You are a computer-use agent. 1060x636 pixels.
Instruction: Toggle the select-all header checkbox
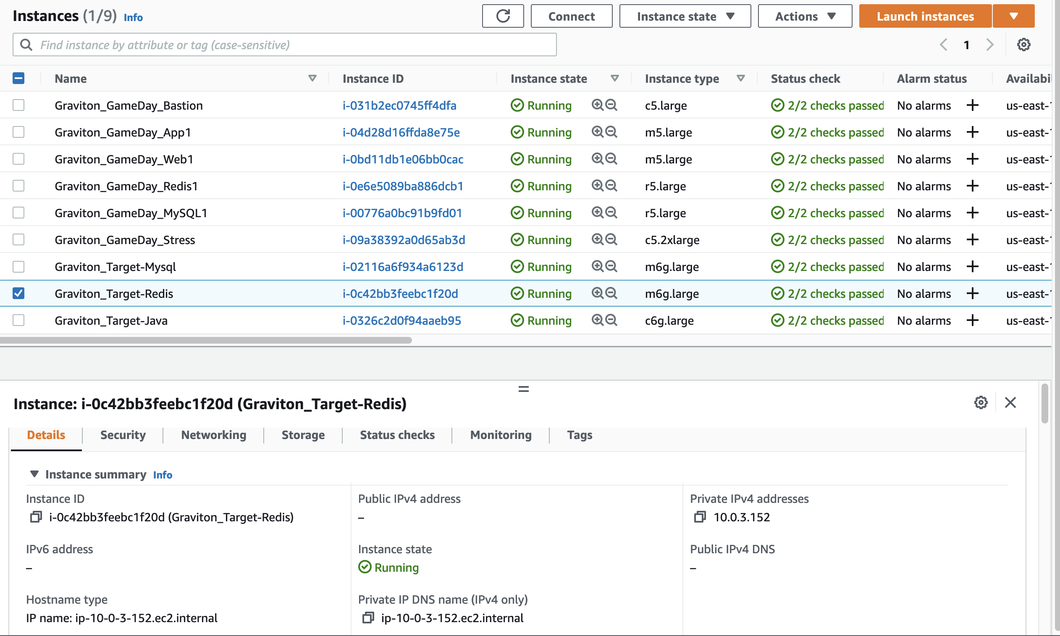point(18,79)
